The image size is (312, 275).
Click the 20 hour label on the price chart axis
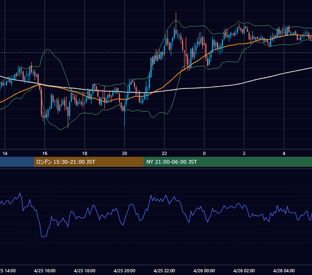(x=124, y=154)
